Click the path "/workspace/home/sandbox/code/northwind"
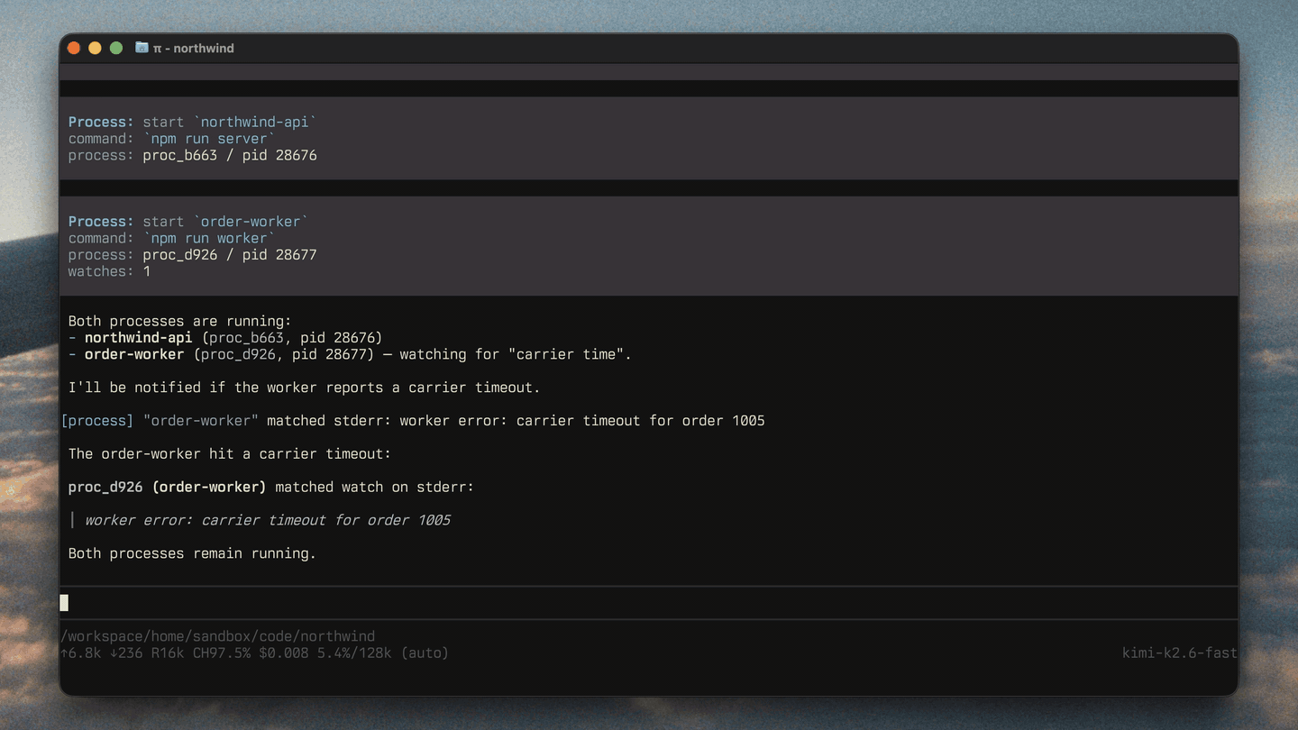Screen dimensions: 1298x730 pos(217,636)
